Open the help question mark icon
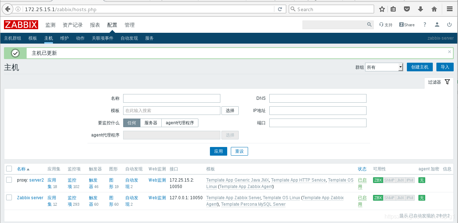 (425, 24)
